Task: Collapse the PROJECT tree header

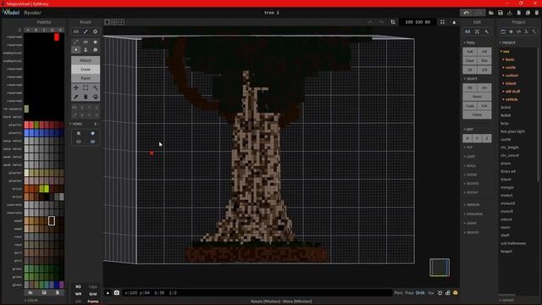Action: coord(507,43)
